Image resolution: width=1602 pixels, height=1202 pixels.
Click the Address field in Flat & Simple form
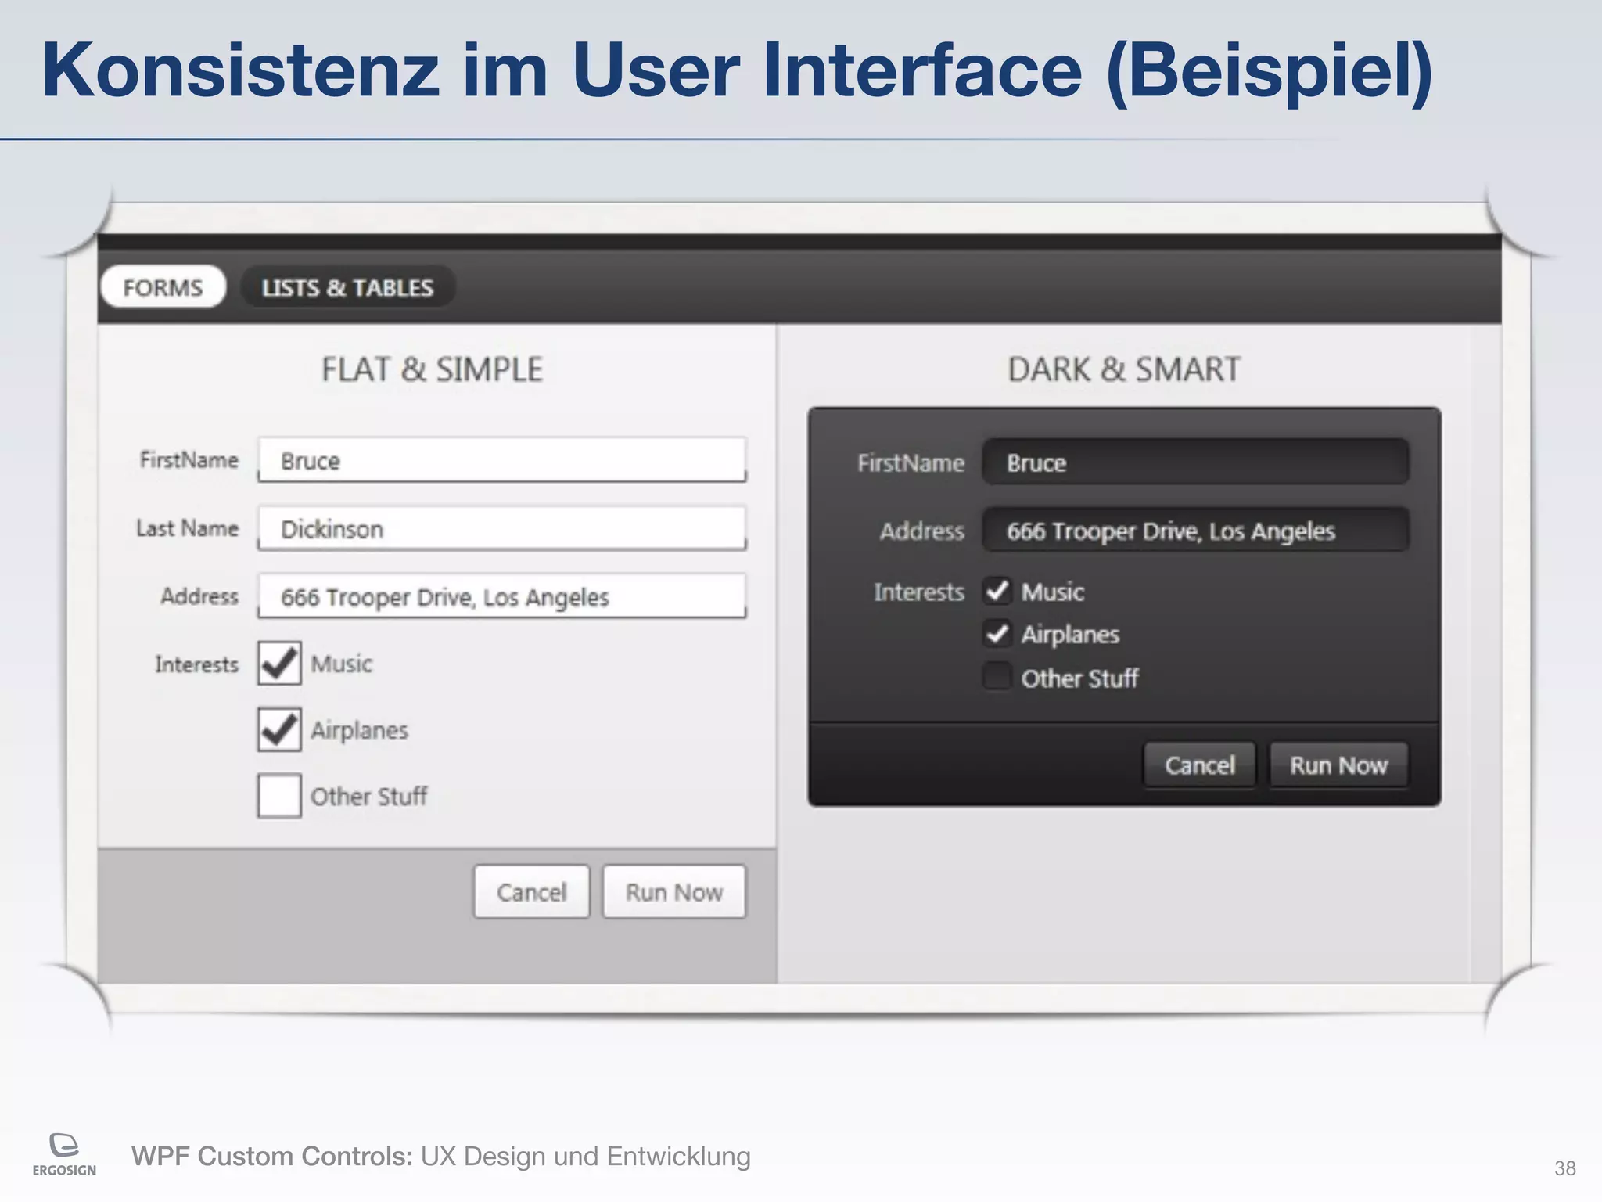tap(502, 596)
